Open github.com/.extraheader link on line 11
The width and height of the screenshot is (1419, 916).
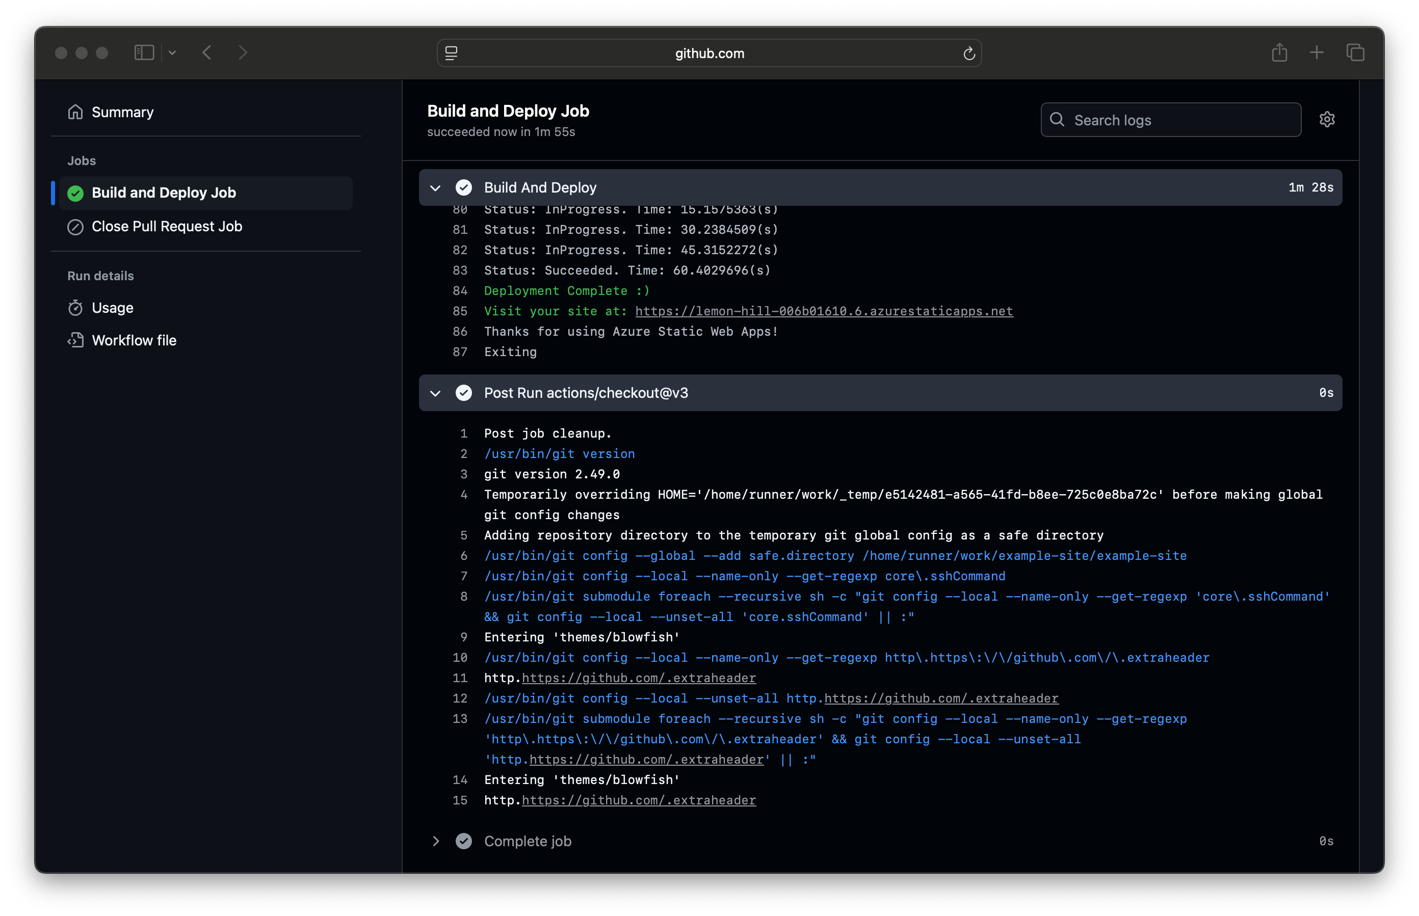(639, 678)
